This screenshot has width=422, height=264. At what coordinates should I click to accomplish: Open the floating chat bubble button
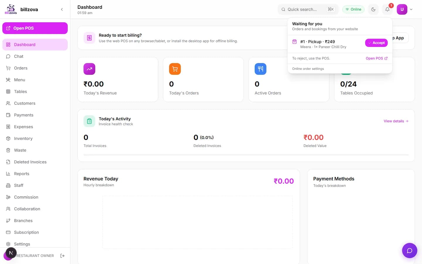point(410,251)
